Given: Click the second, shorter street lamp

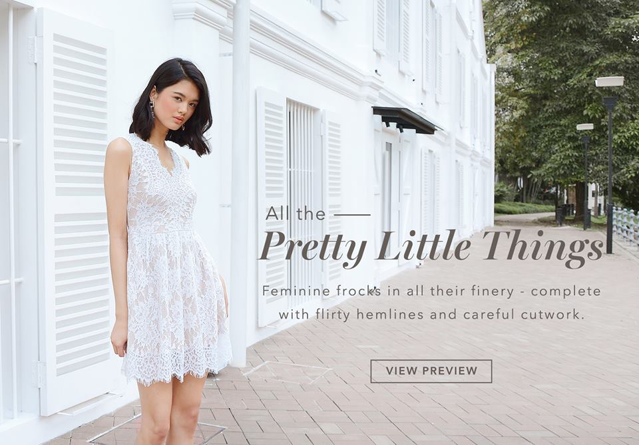Looking at the screenshot, I should (x=586, y=176).
